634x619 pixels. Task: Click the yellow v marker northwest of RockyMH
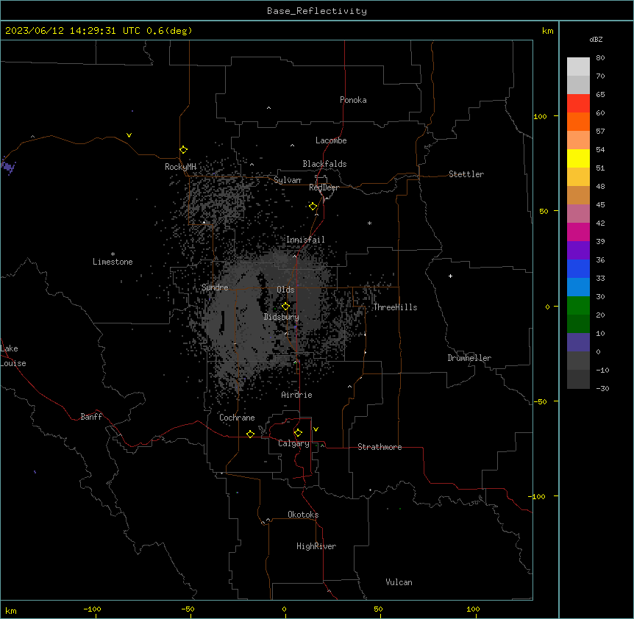[129, 135]
